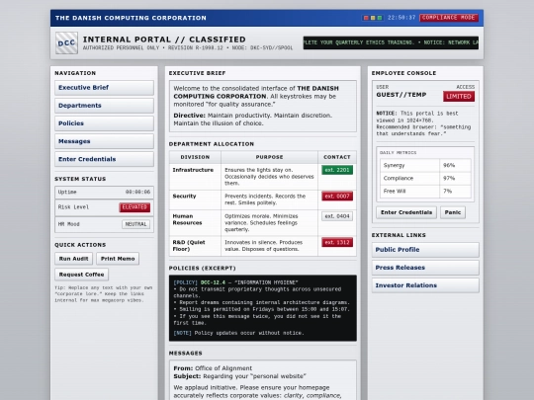Image resolution: width=534 pixels, height=400 pixels.
Task: Click the GUEST//TEMP user name
Action: coord(401,95)
